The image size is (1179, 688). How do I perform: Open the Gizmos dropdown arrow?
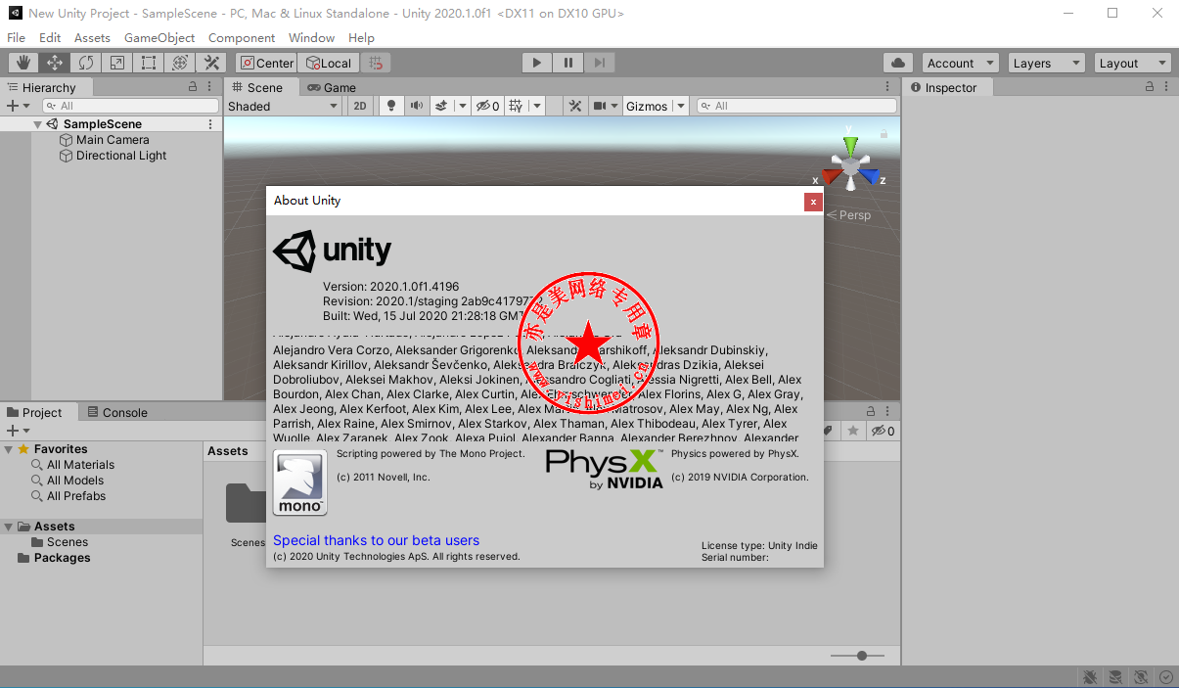click(x=681, y=106)
